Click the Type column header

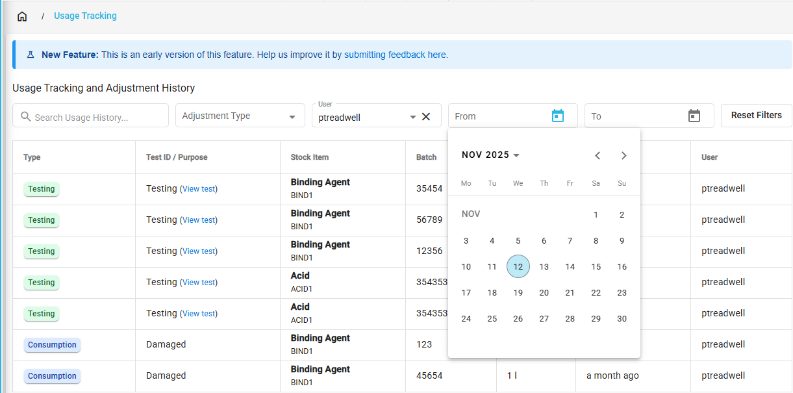point(32,157)
